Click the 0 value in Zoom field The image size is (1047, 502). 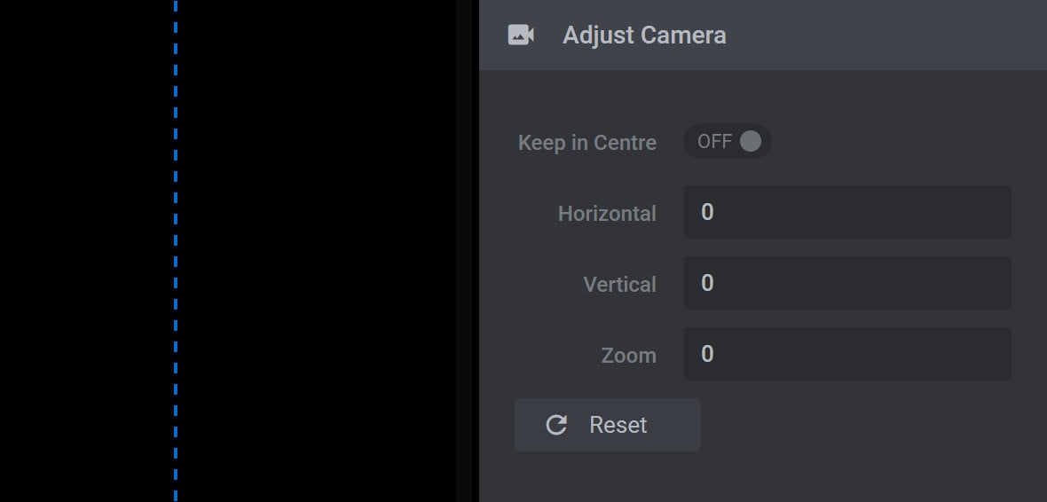tap(707, 354)
